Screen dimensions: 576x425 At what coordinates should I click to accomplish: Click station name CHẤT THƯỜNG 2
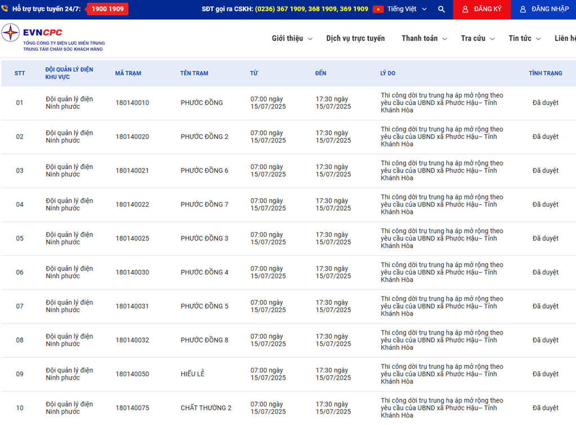pos(206,408)
